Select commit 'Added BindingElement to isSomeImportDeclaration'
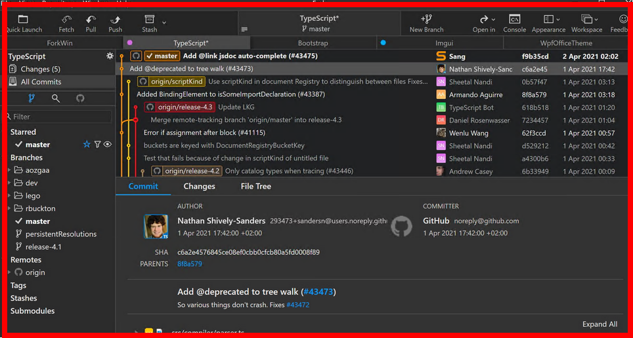633x338 pixels. pyautogui.click(x=230, y=94)
